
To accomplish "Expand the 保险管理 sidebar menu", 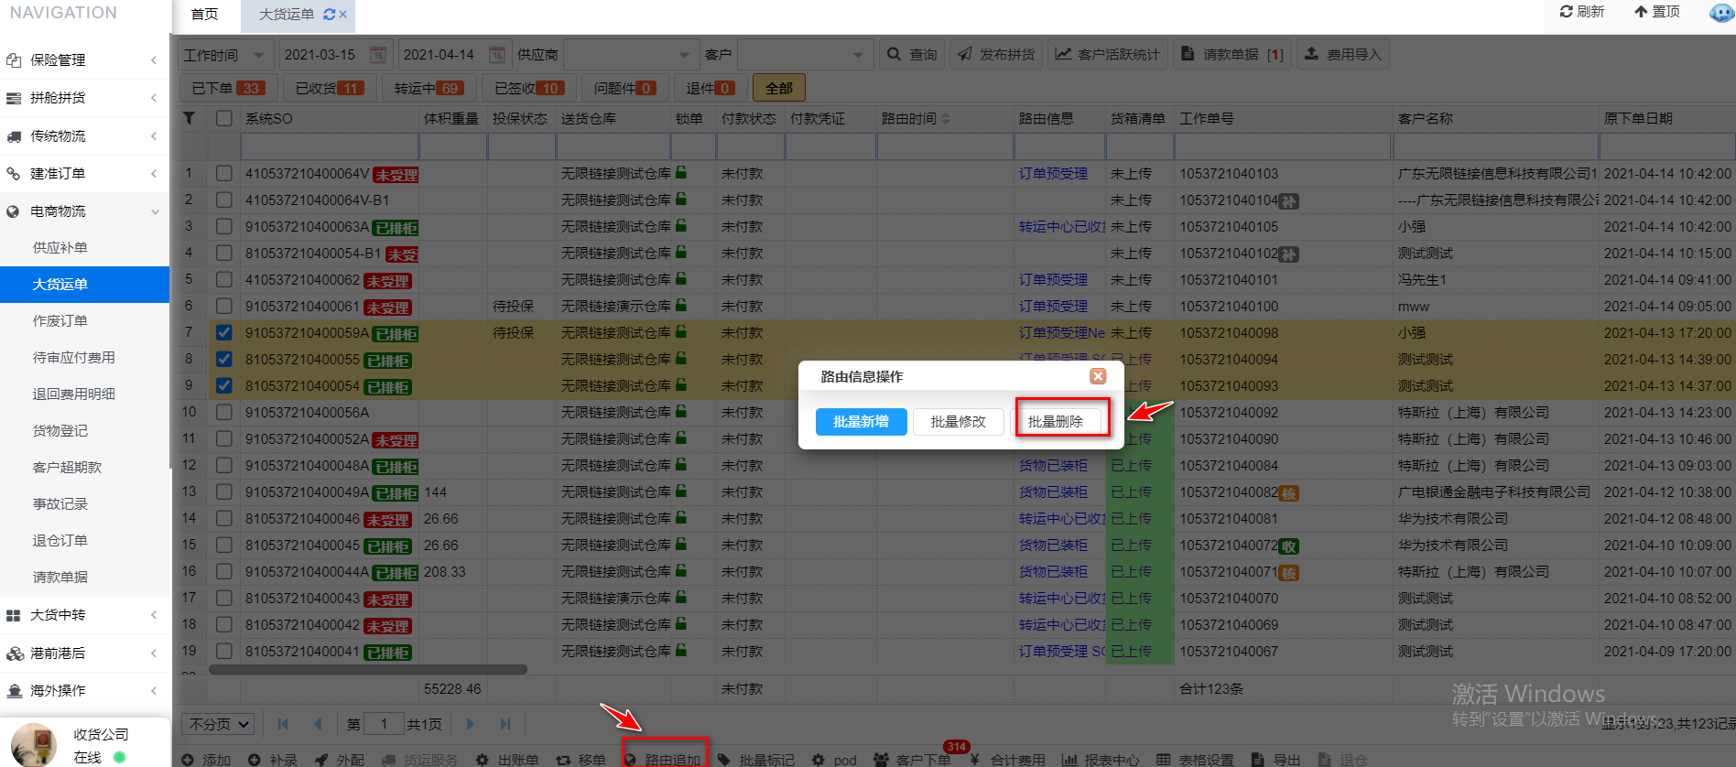I will point(84,59).
